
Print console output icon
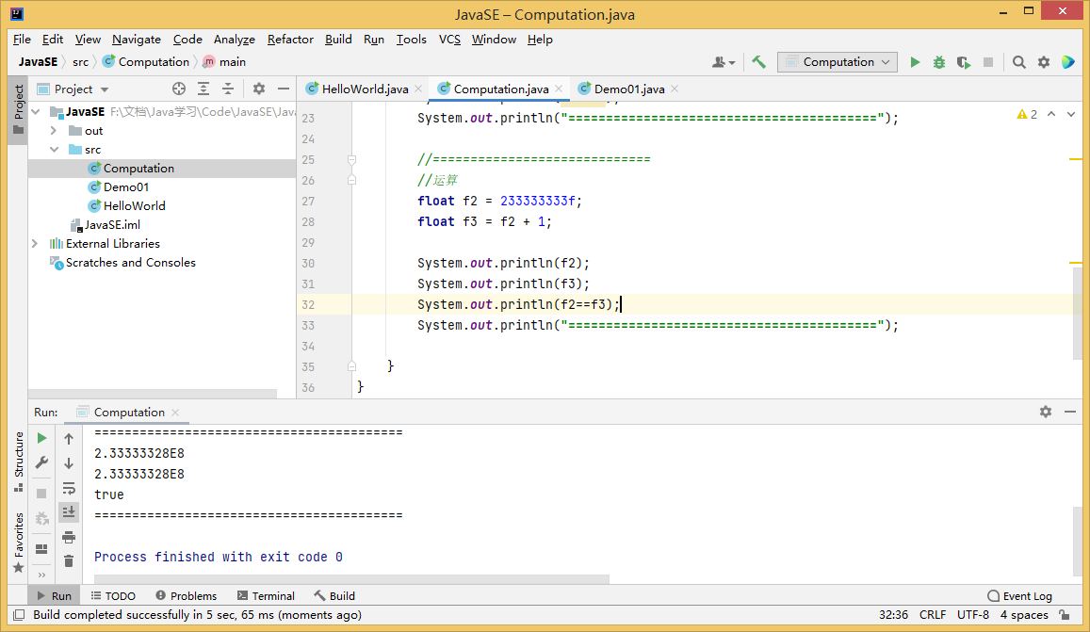coord(69,537)
